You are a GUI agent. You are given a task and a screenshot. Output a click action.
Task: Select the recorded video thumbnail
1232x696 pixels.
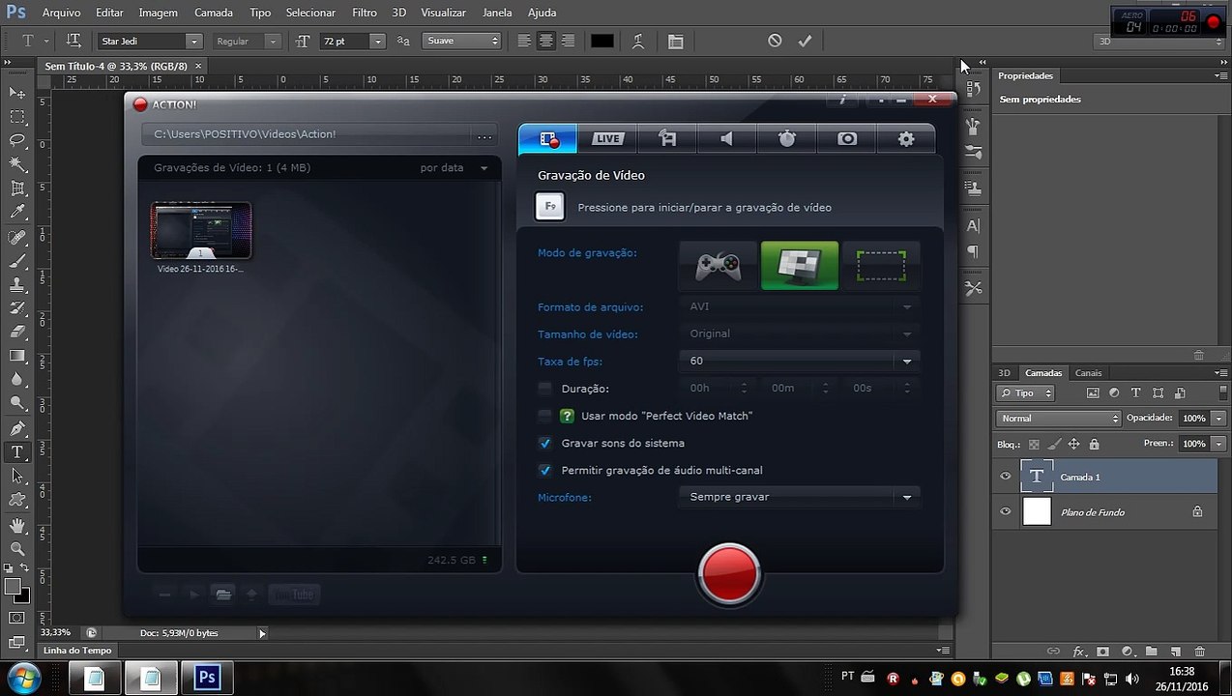(201, 231)
